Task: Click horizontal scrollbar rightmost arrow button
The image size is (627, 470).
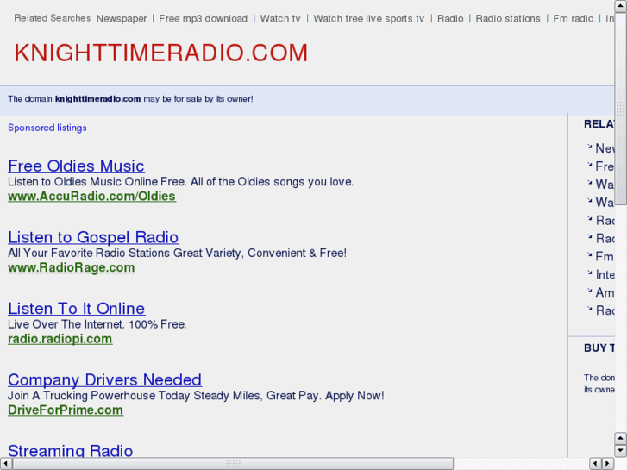Action: pyautogui.click(x=608, y=463)
